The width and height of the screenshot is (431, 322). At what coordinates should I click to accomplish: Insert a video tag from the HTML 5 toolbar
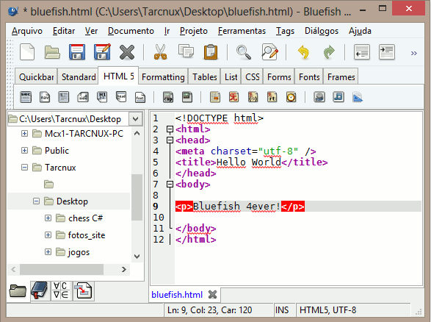(319, 97)
